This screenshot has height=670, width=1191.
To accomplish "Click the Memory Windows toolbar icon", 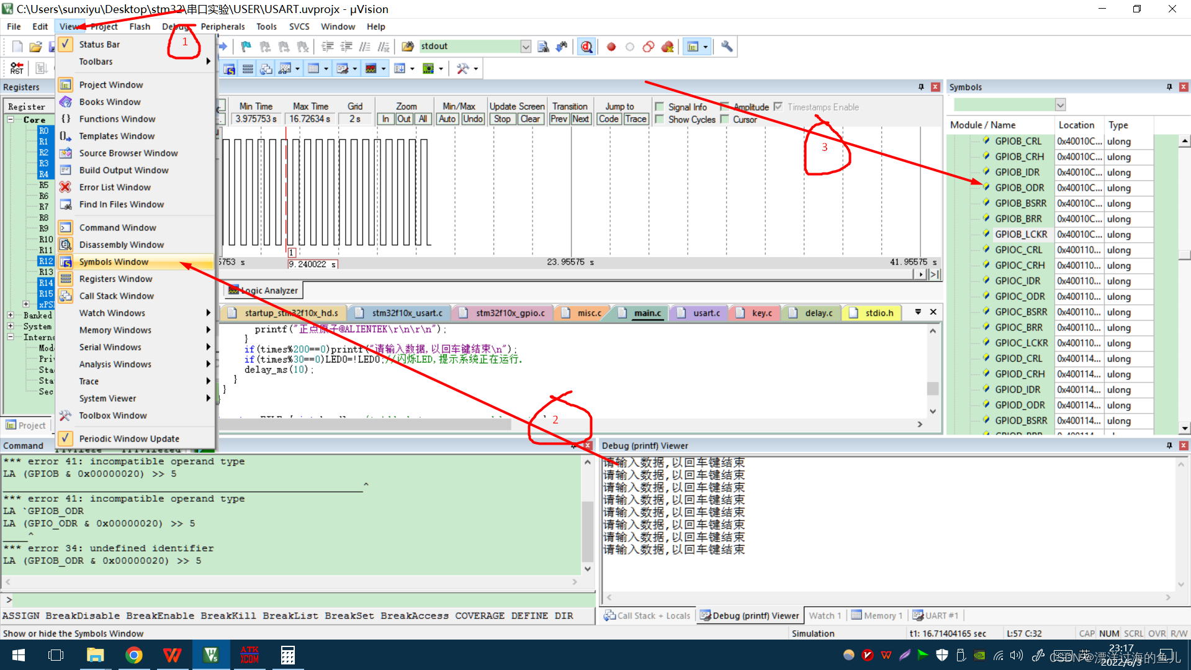I will point(313,68).
